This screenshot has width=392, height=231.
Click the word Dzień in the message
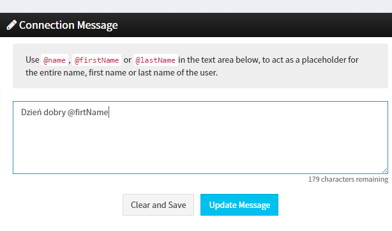coord(31,112)
